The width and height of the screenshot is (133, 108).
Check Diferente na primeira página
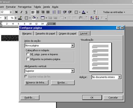(x=28, y=59)
